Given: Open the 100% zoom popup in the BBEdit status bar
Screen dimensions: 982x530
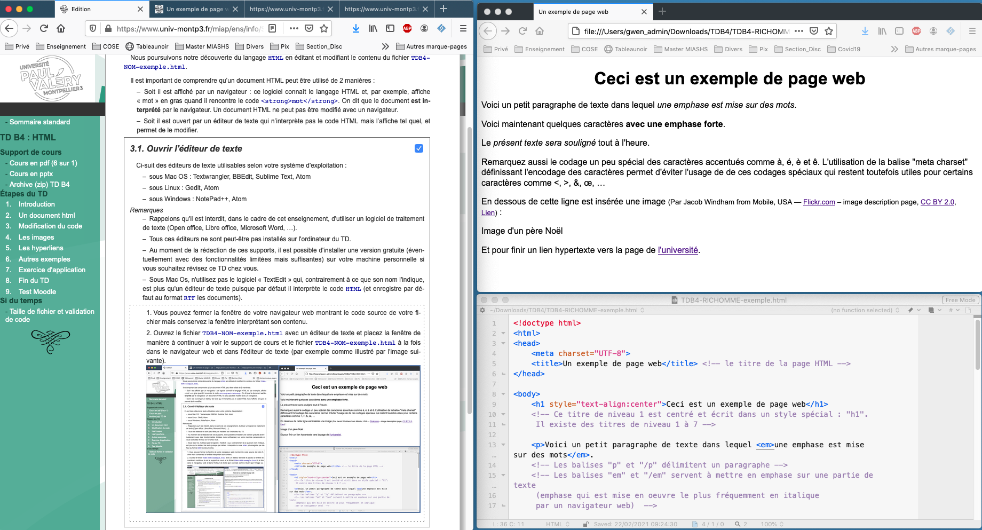Looking at the screenshot, I should pyautogui.click(x=772, y=524).
